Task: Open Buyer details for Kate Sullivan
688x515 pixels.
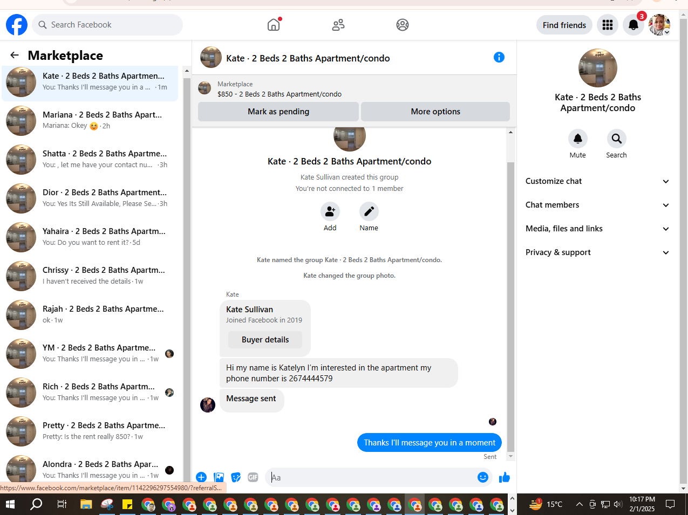Action: point(265,340)
